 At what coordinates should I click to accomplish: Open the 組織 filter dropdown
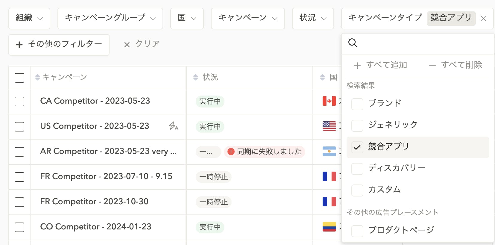[29, 18]
